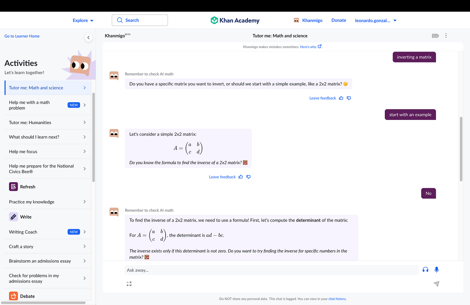
Task: Open the external link icon beside Here's why
Action: (x=320, y=46)
